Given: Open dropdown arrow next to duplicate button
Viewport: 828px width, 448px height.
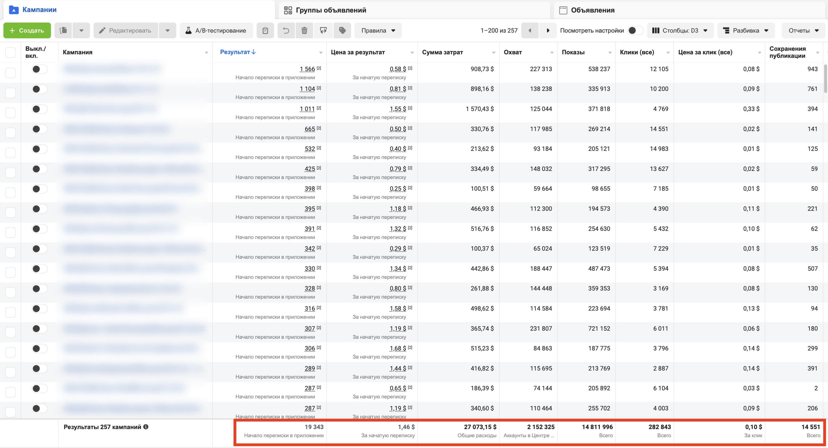Looking at the screenshot, I should (81, 31).
